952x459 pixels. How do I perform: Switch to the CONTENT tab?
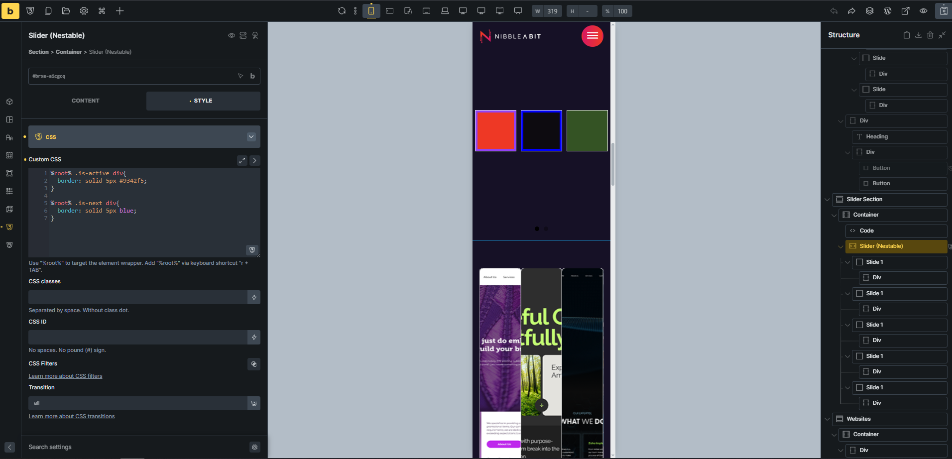[x=85, y=101]
